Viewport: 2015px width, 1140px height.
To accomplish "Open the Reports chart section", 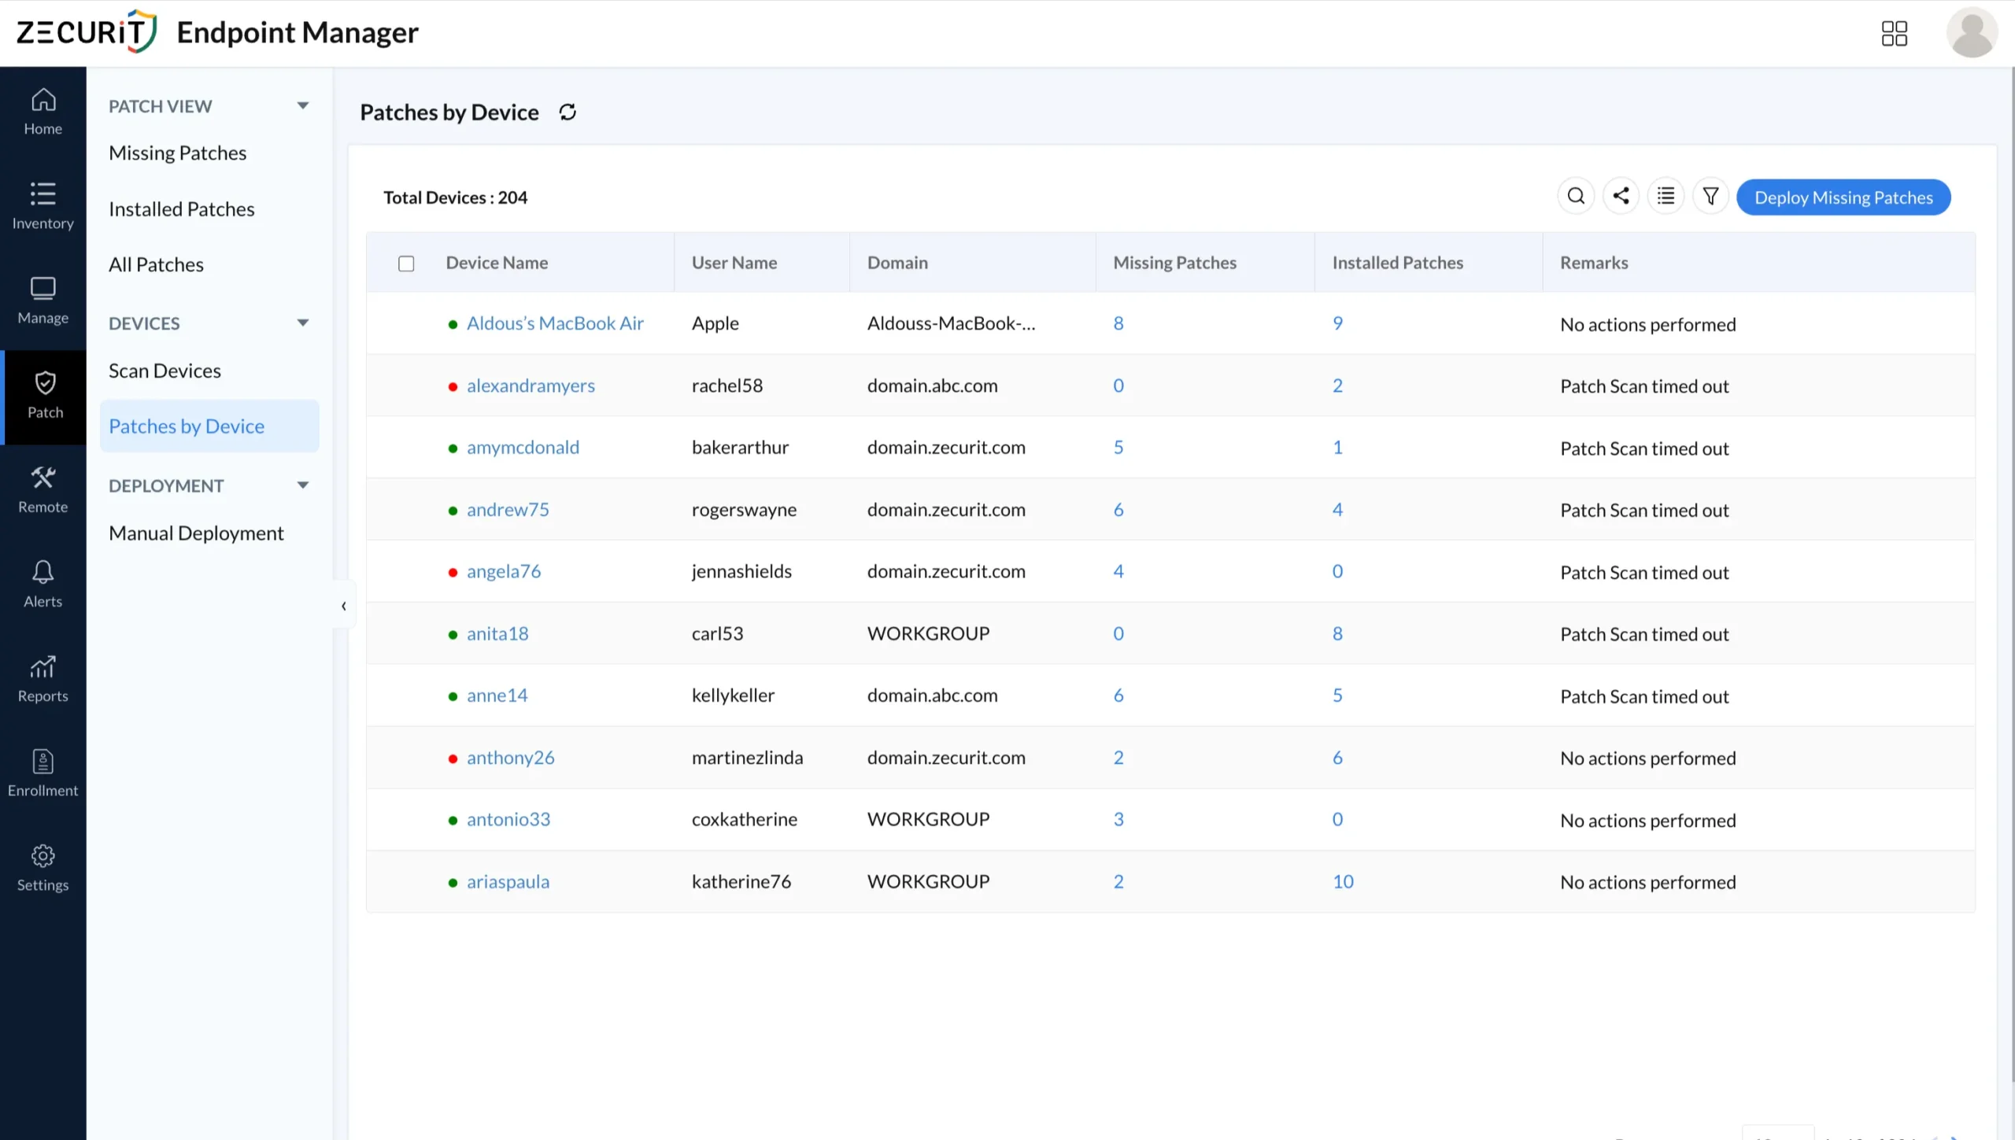I will point(43,680).
